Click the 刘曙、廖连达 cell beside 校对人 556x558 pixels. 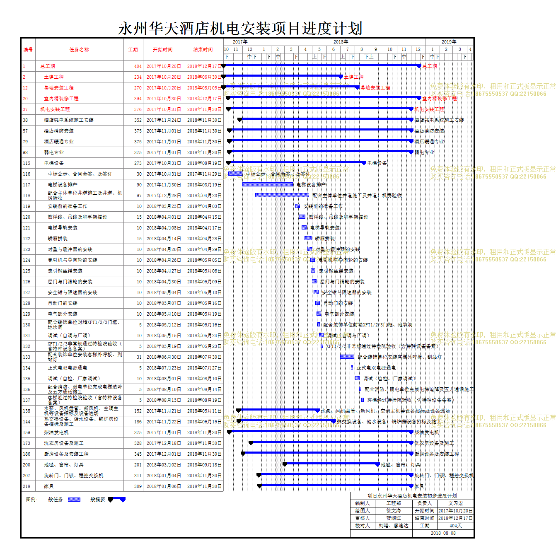click(x=394, y=526)
